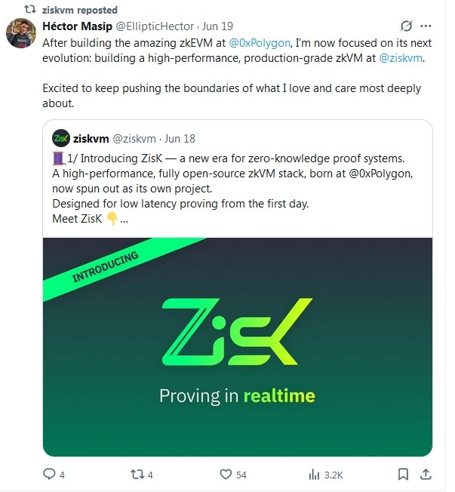Click the Jun 18 quoted tweet date
The width and height of the screenshot is (455, 492).
coord(180,138)
